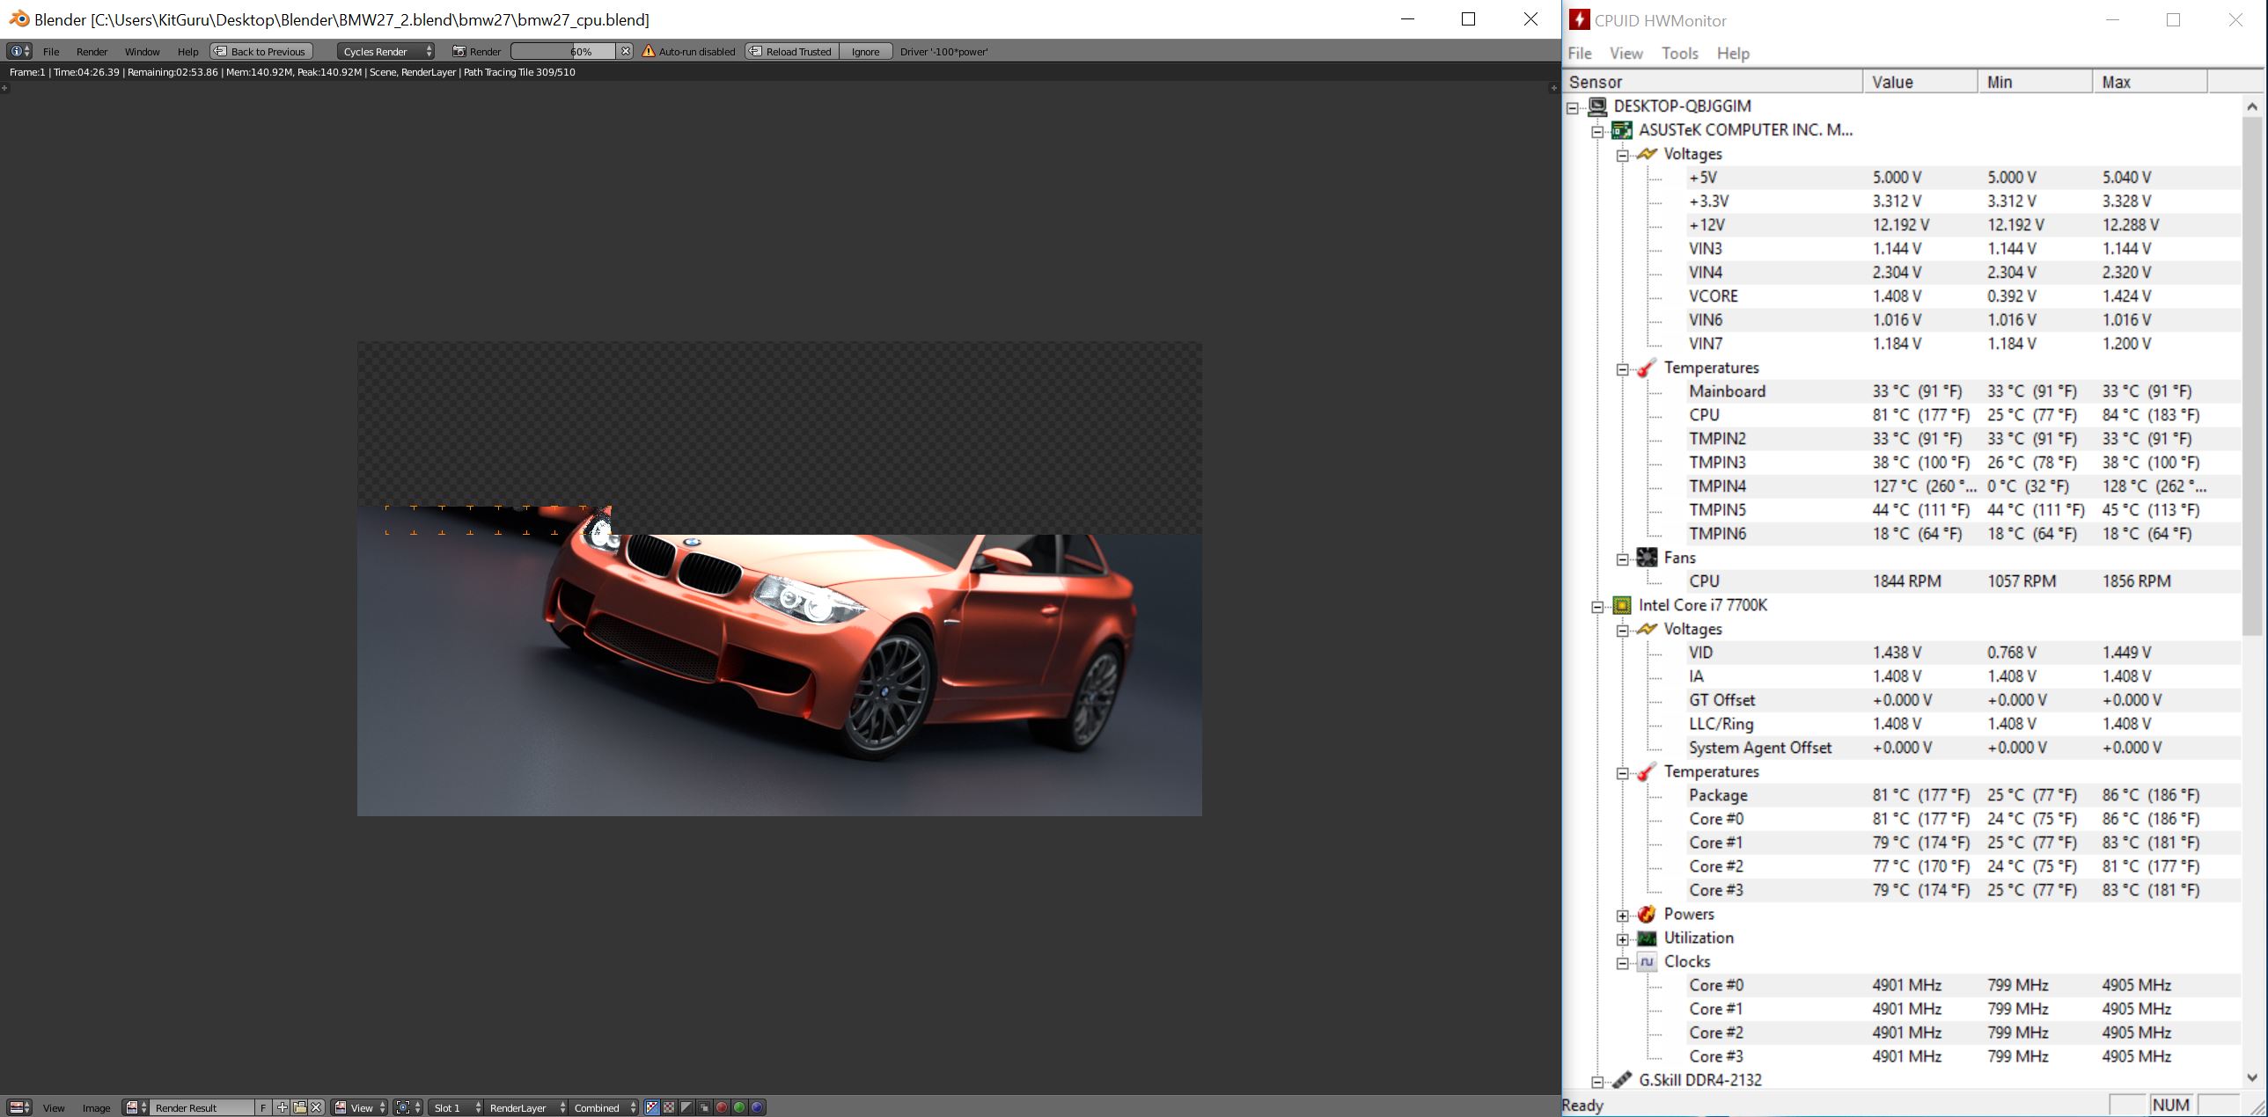
Task: Click the Reload Trusted button
Action: pos(791,51)
